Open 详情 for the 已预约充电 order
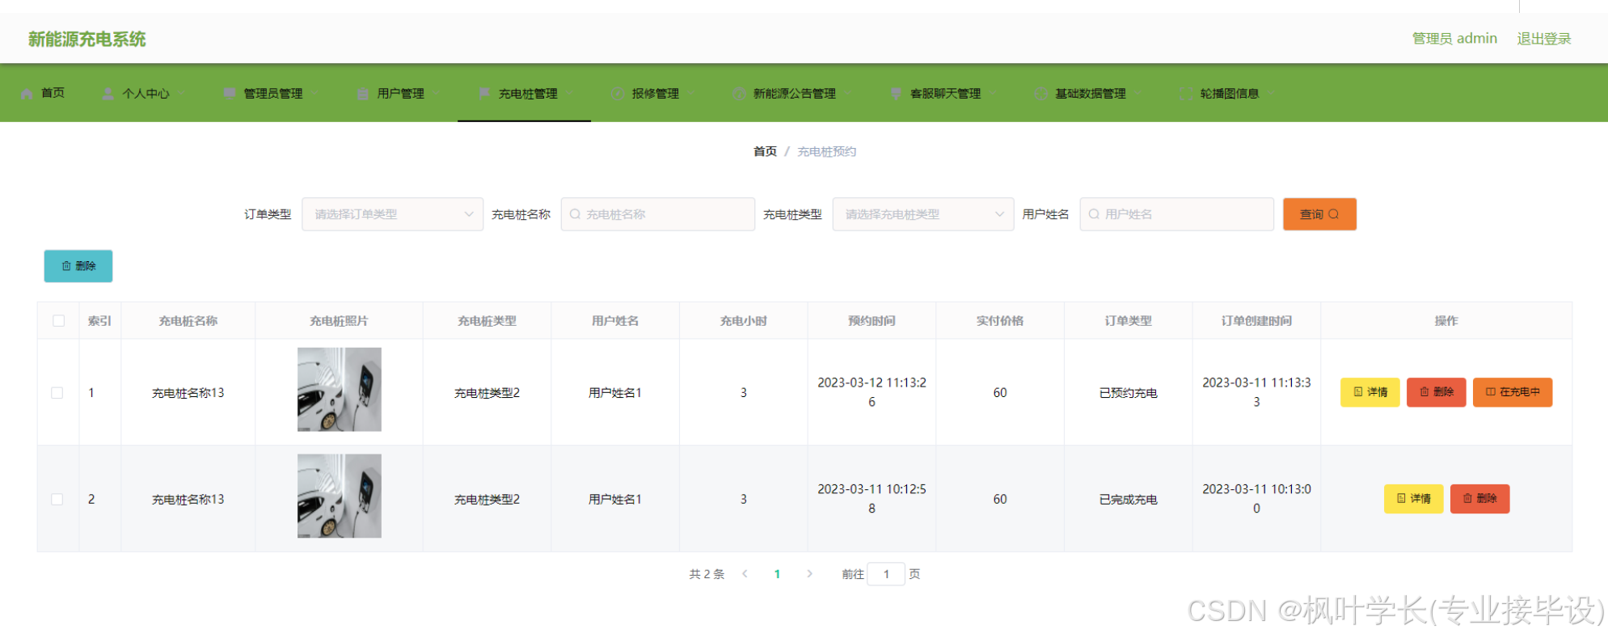Viewport: 1608px width, 638px height. [1370, 392]
